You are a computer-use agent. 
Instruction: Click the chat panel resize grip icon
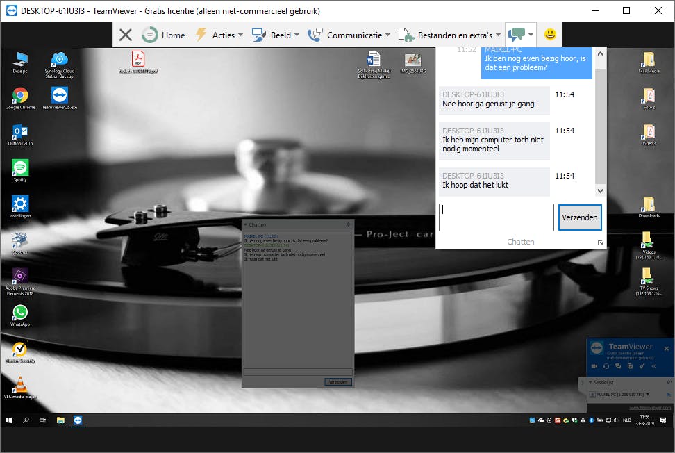click(x=600, y=243)
